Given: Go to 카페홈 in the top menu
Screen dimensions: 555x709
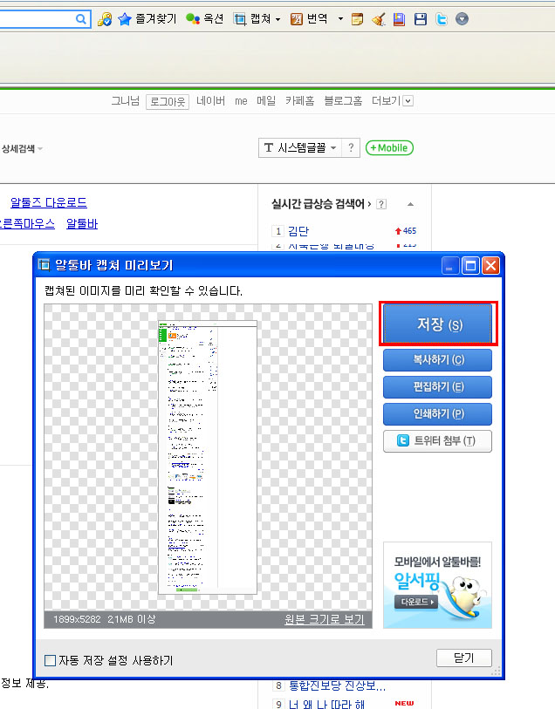Looking at the screenshot, I should 299,101.
